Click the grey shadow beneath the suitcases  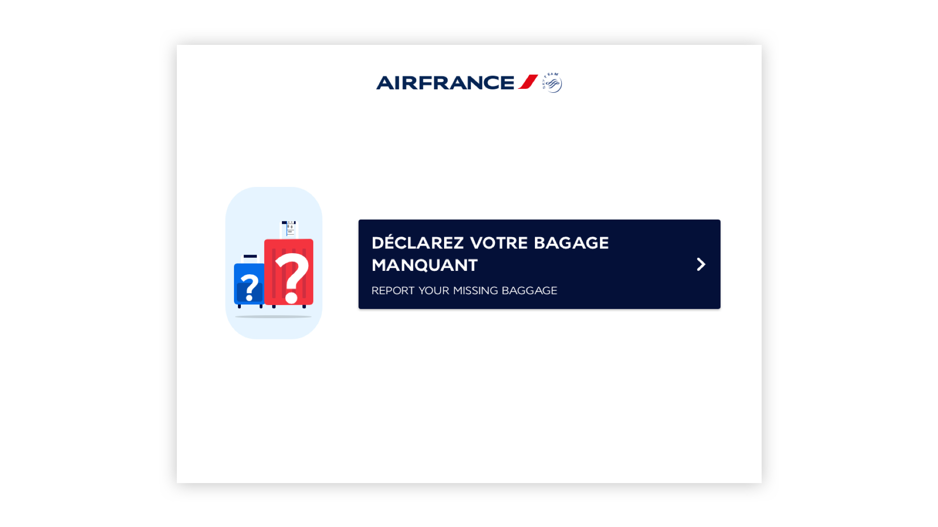pyautogui.click(x=273, y=317)
